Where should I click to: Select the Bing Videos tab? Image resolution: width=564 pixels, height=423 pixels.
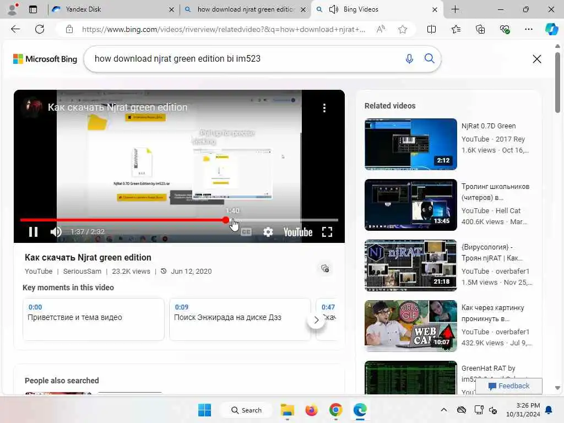tap(371, 9)
